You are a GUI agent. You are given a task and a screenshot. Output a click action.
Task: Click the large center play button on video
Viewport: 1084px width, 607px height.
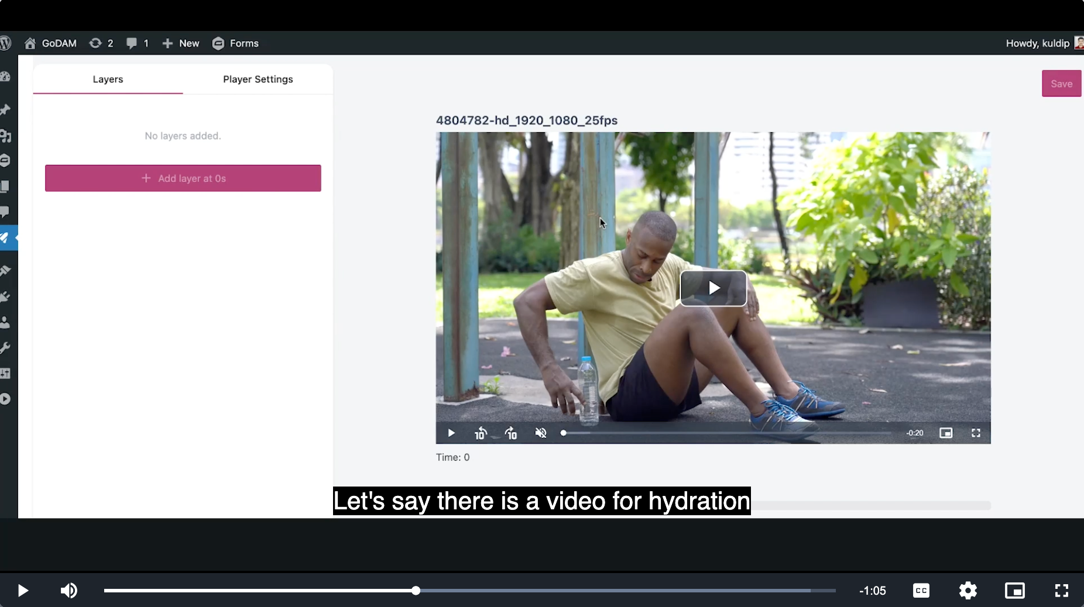(713, 288)
